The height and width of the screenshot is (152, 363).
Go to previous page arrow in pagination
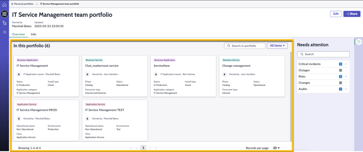137,148
